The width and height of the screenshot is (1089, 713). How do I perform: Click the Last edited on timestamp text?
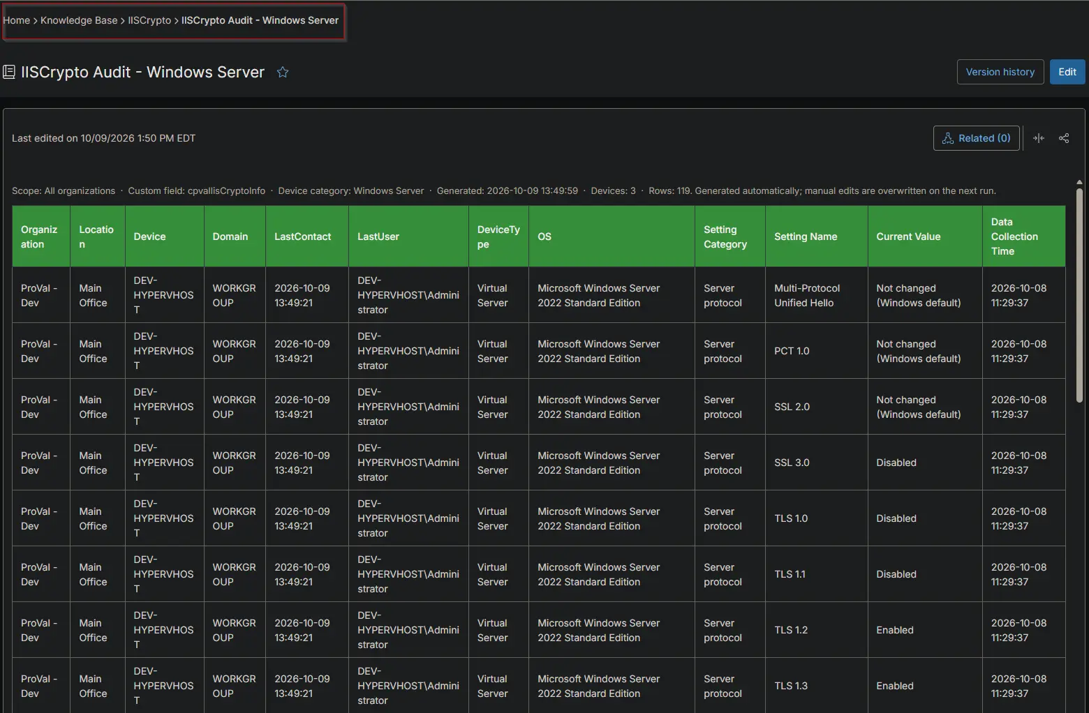pyautogui.click(x=103, y=138)
